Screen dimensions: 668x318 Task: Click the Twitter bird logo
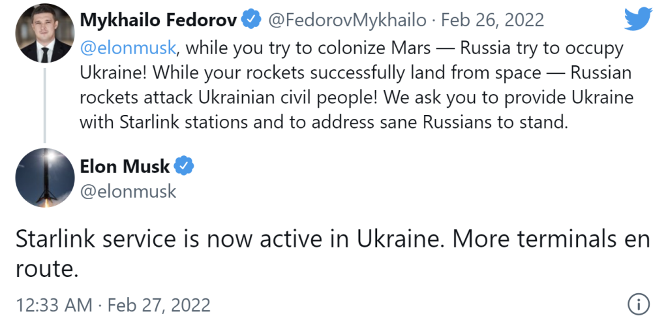[637, 20]
